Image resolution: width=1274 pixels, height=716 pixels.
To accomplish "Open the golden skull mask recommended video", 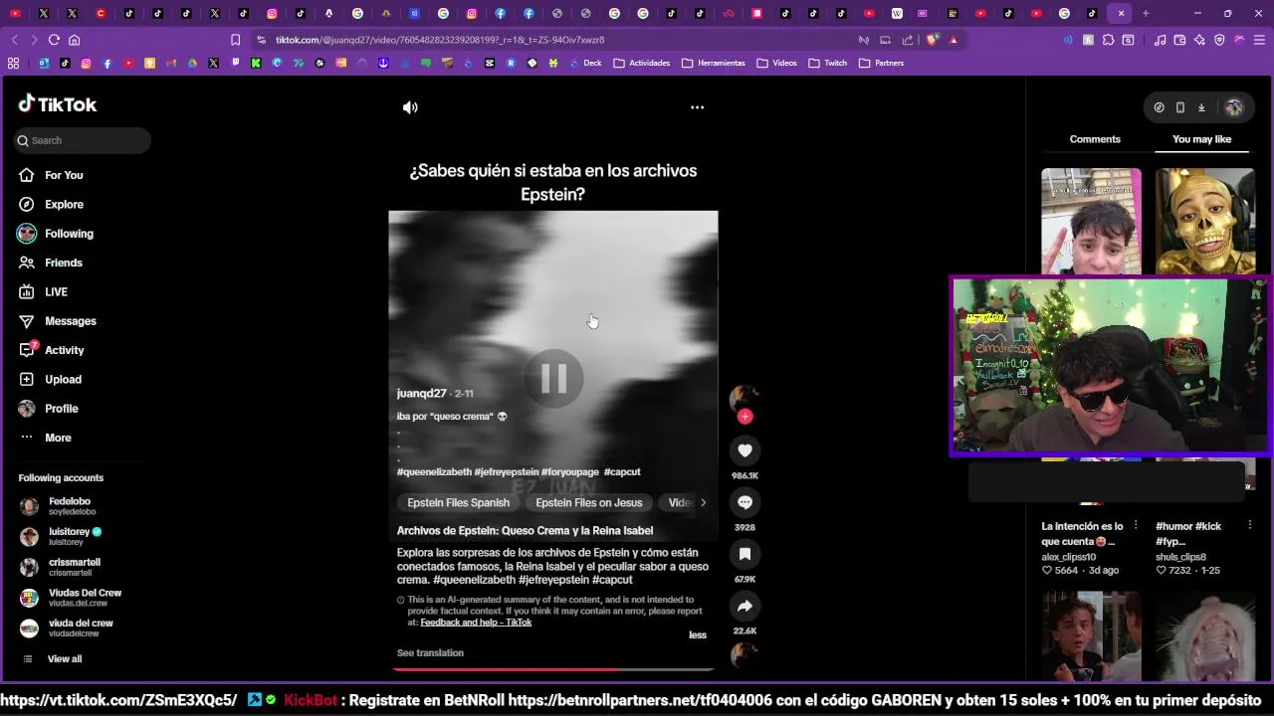I will (x=1205, y=221).
